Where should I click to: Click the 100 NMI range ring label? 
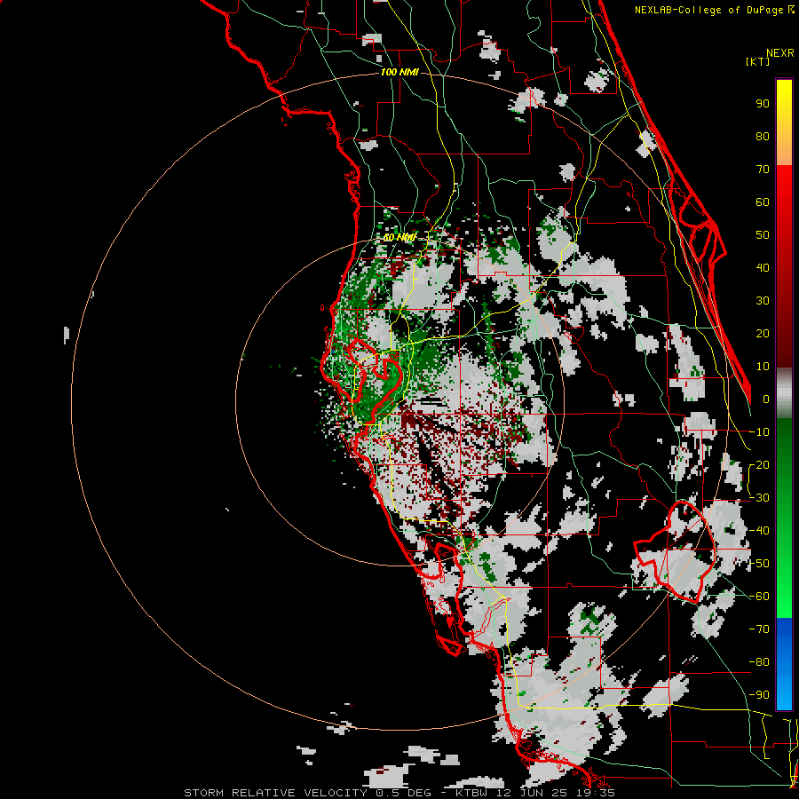[x=399, y=73]
